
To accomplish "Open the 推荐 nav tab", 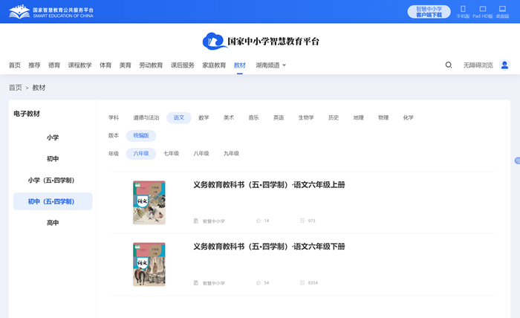I will point(34,65).
